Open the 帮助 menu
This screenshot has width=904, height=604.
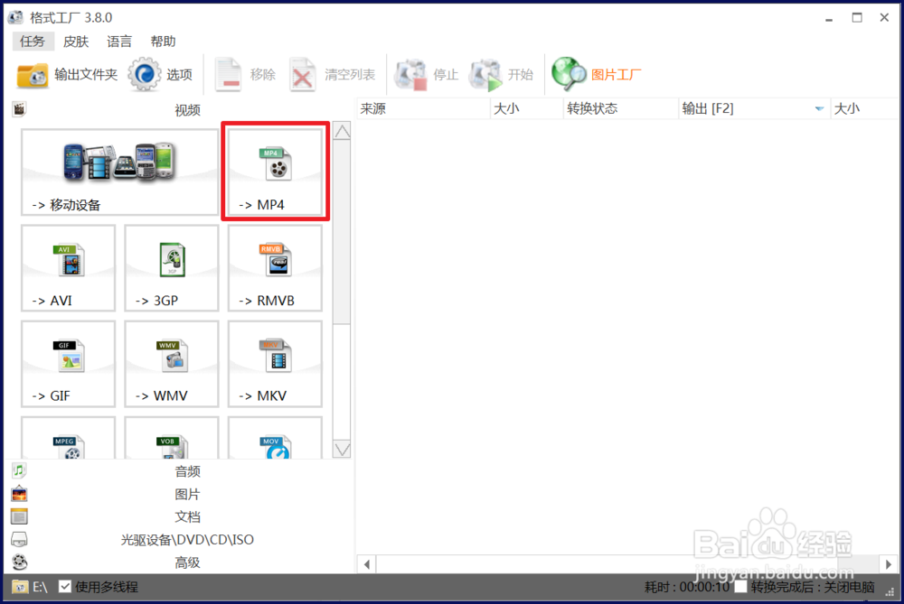[163, 41]
